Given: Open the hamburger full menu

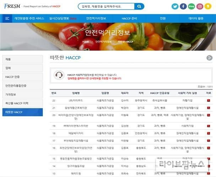Looking at the screenshot, I should click(7, 18).
